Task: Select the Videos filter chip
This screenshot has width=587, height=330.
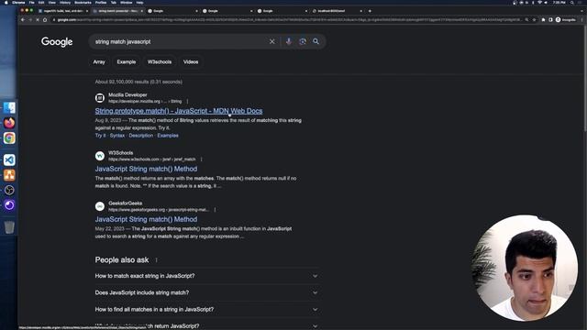Action: (191, 62)
